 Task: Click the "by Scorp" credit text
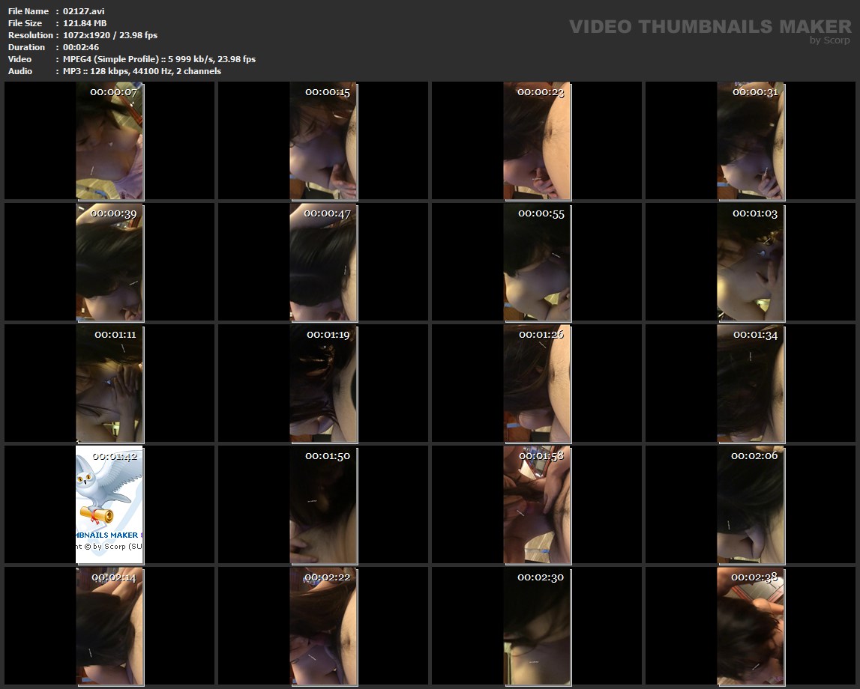(x=829, y=40)
